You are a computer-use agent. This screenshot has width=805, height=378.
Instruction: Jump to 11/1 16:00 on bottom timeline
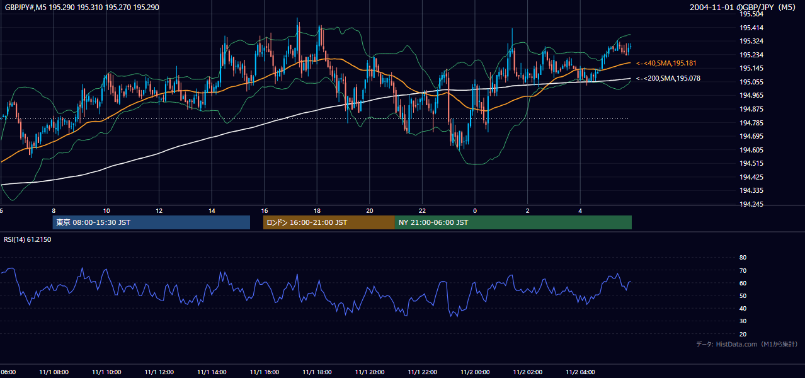click(265, 372)
